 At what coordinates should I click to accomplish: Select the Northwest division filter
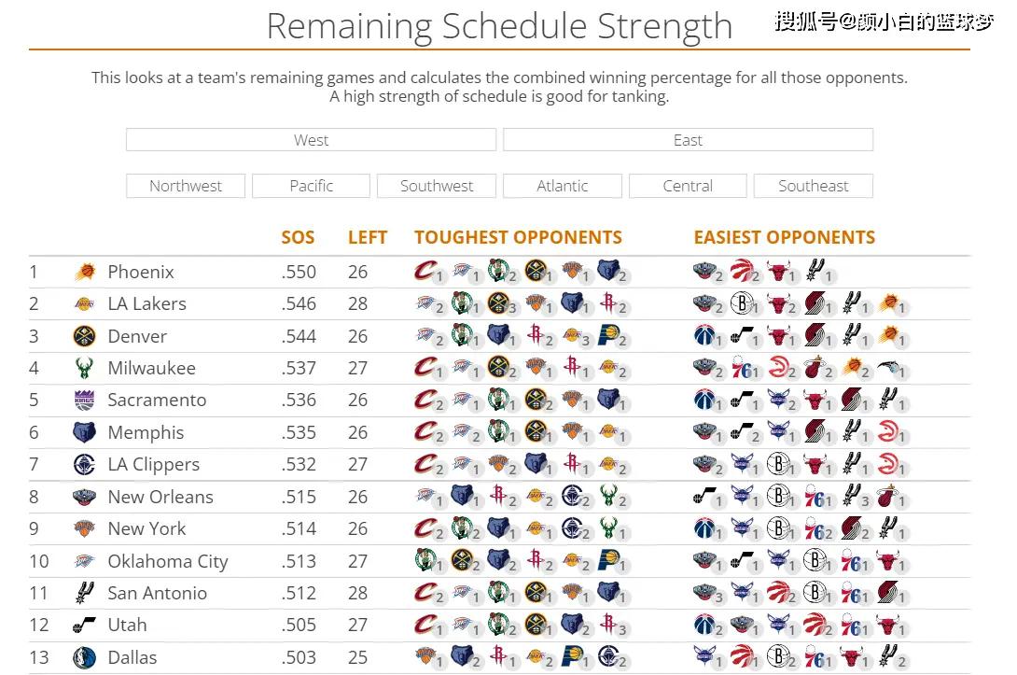coord(186,187)
